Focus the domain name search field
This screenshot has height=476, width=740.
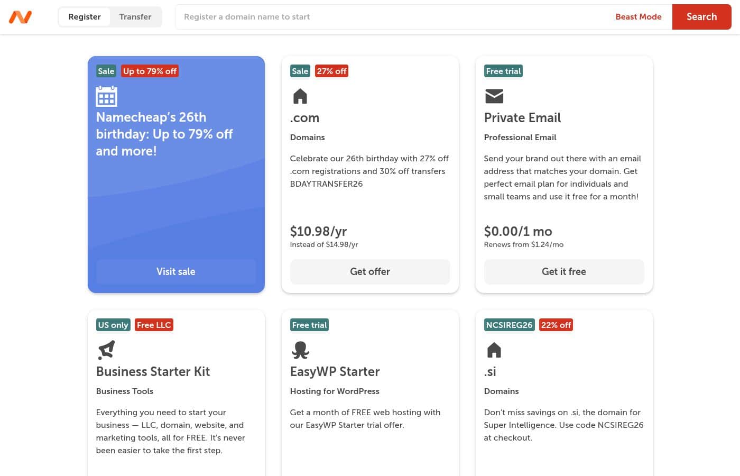click(x=391, y=17)
